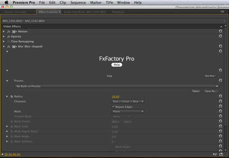
Task: Reset the Mask Center parameter
Action: click(x=220, y=121)
